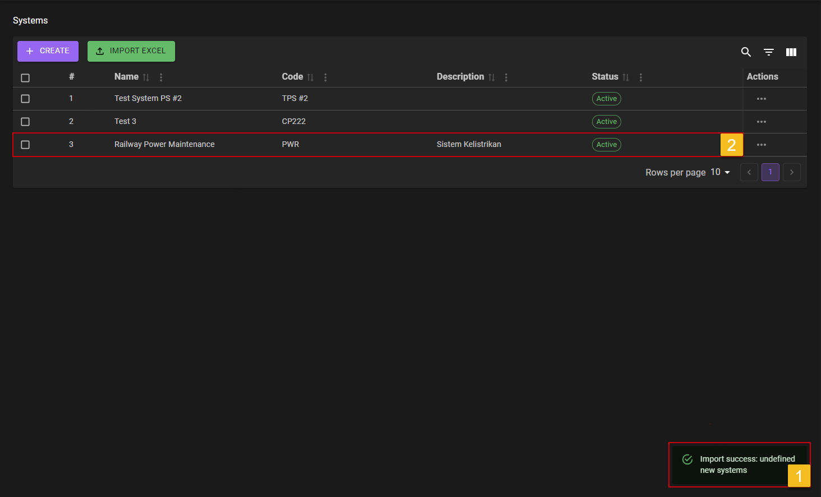The height and width of the screenshot is (497, 821).
Task: Sort table by Status column
Action: click(x=626, y=77)
